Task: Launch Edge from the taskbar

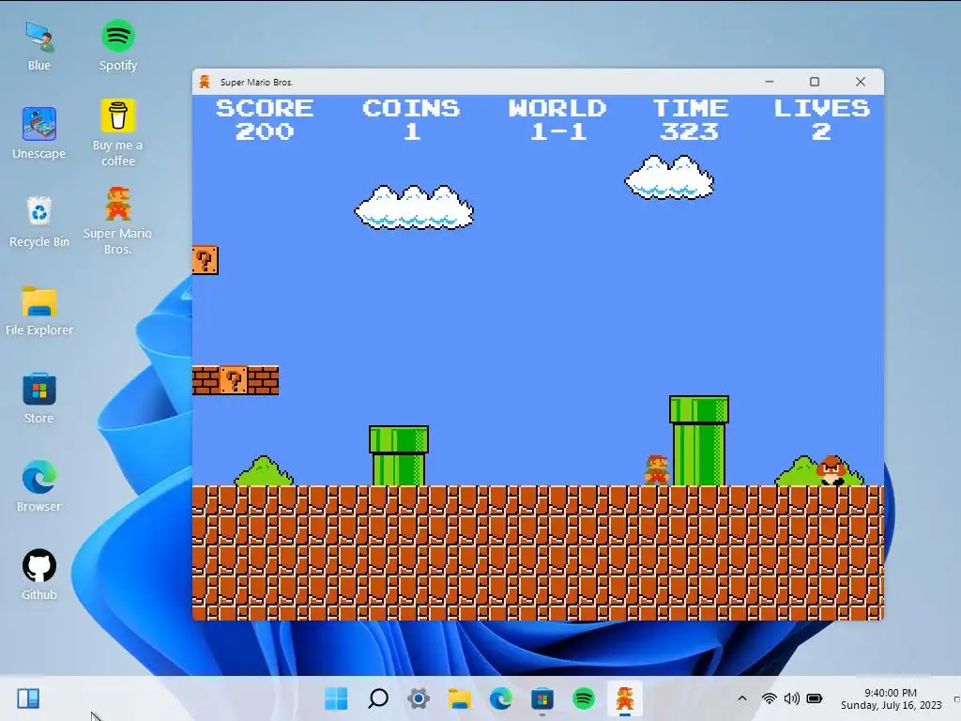Action: [x=501, y=698]
